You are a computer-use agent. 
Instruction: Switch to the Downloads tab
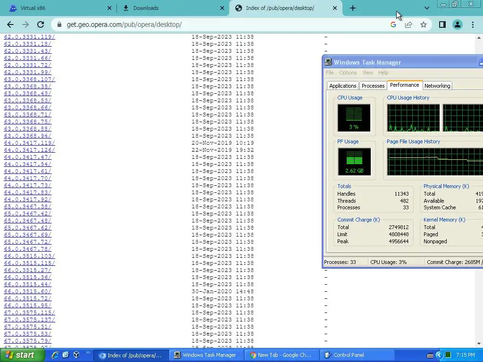173,8
